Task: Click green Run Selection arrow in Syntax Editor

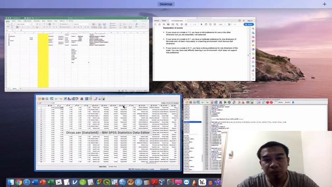Action: coord(226,102)
